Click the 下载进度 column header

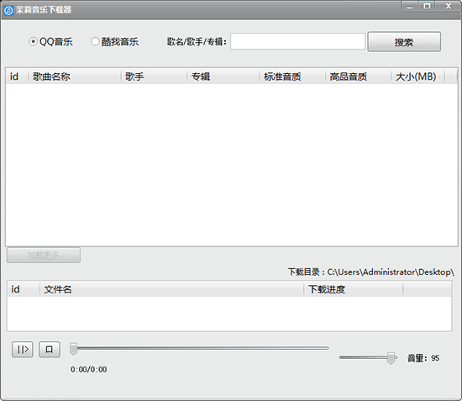[354, 289]
